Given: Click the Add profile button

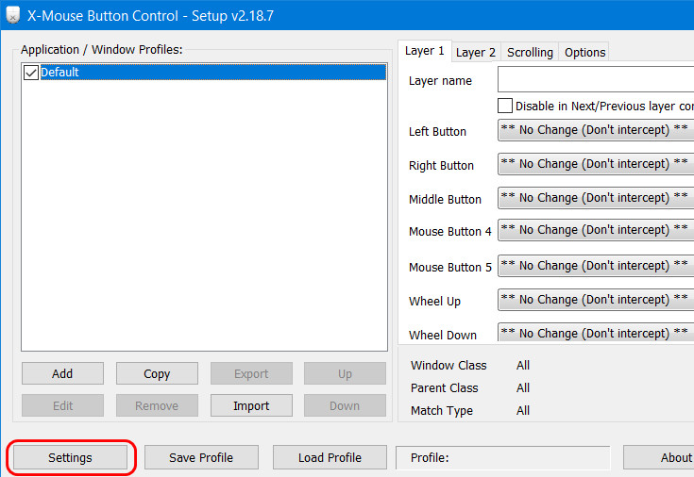Looking at the screenshot, I should (62, 373).
